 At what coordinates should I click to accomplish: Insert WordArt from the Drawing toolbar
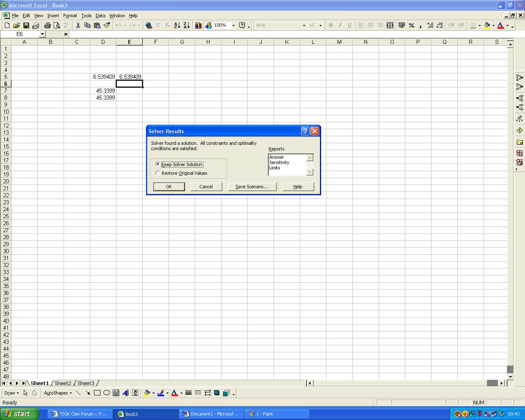click(x=126, y=393)
